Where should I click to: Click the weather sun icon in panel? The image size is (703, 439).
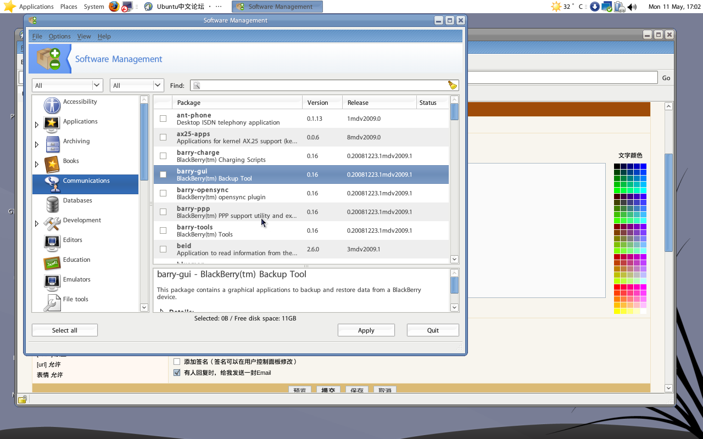[555, 7]
